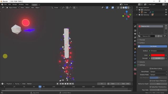
Task: Hide the Particles collection in outliner
Action: 166,15
